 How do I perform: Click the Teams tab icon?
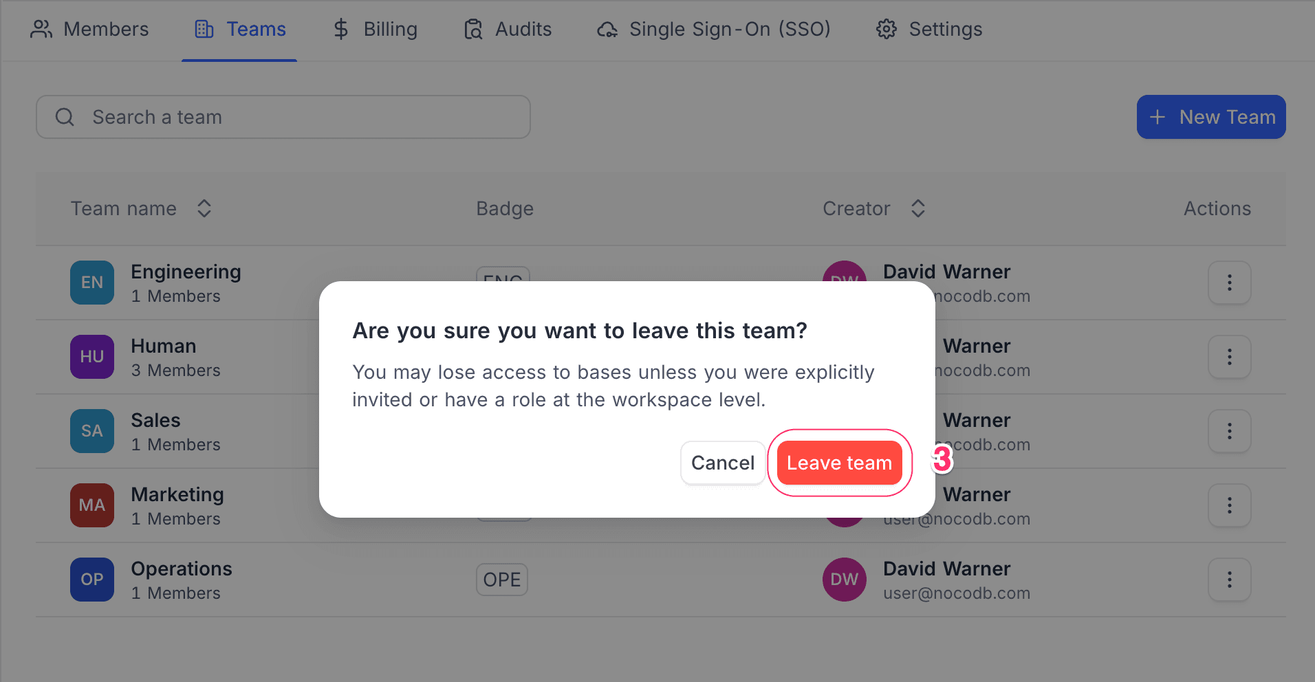tap(204, 29)
